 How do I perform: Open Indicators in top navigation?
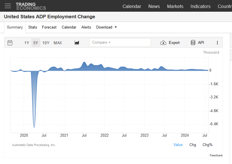tap(200, 6)
